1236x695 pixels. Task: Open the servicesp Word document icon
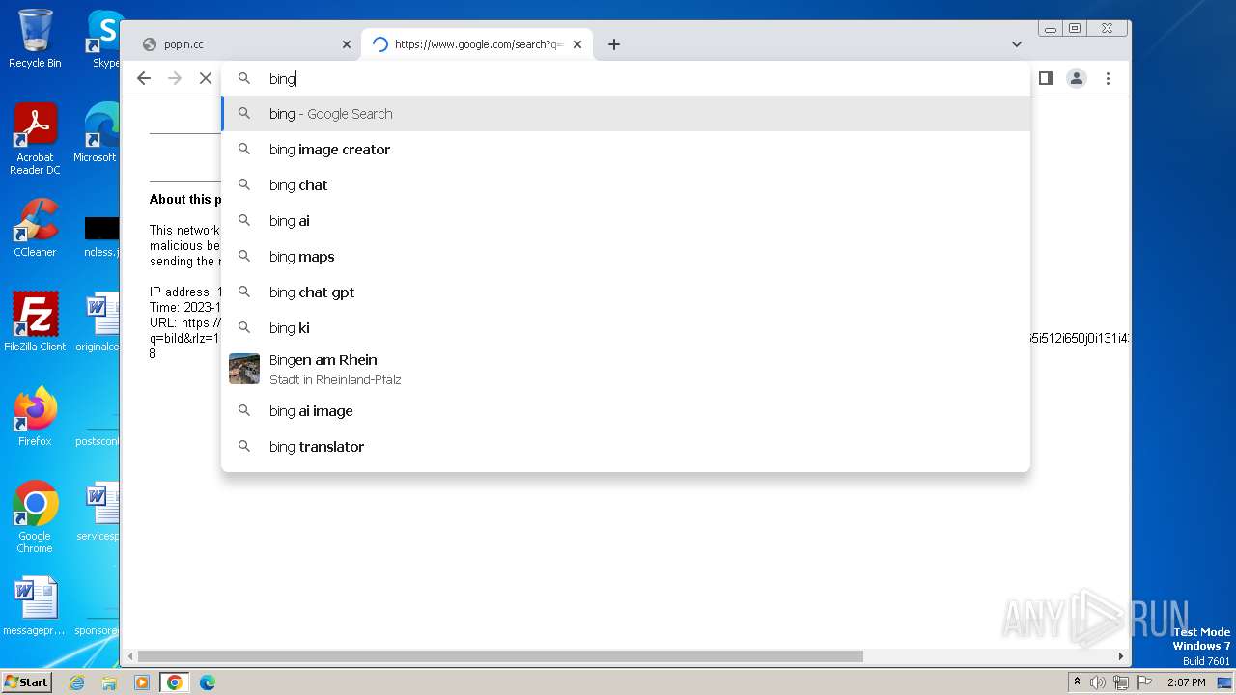[x=99, y=512]
